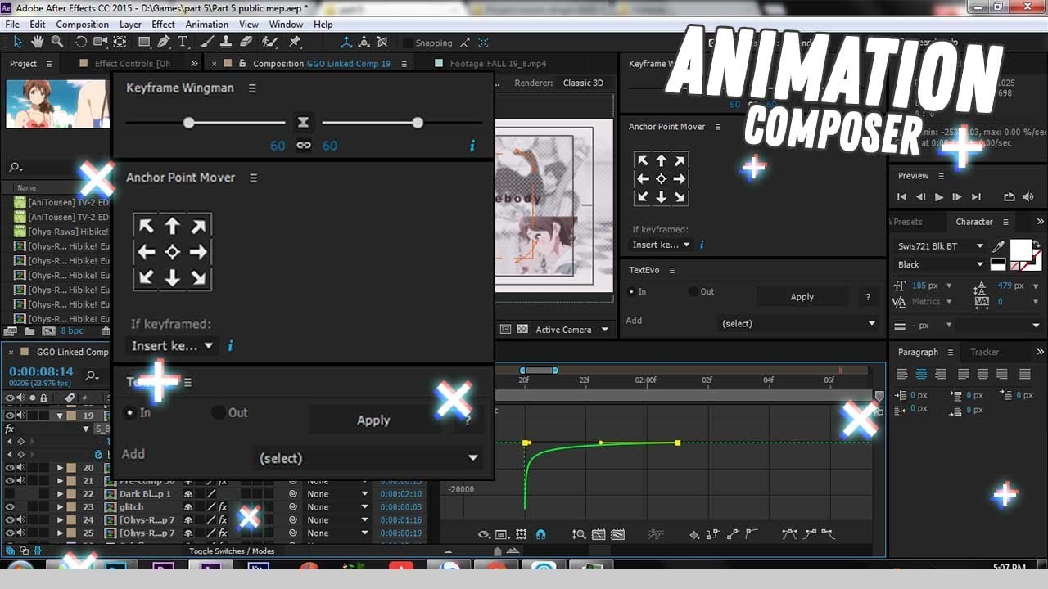Enable the Snapping checkbox
Viewport: 1048px width, 589px height.
point(408,43)
